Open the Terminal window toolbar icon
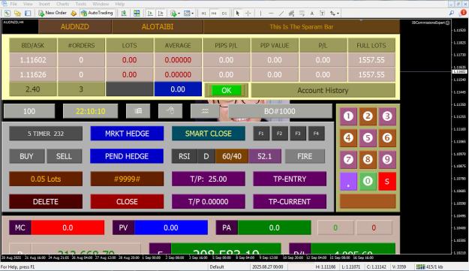This screenshot has height=271, width=469. (28, 14)
